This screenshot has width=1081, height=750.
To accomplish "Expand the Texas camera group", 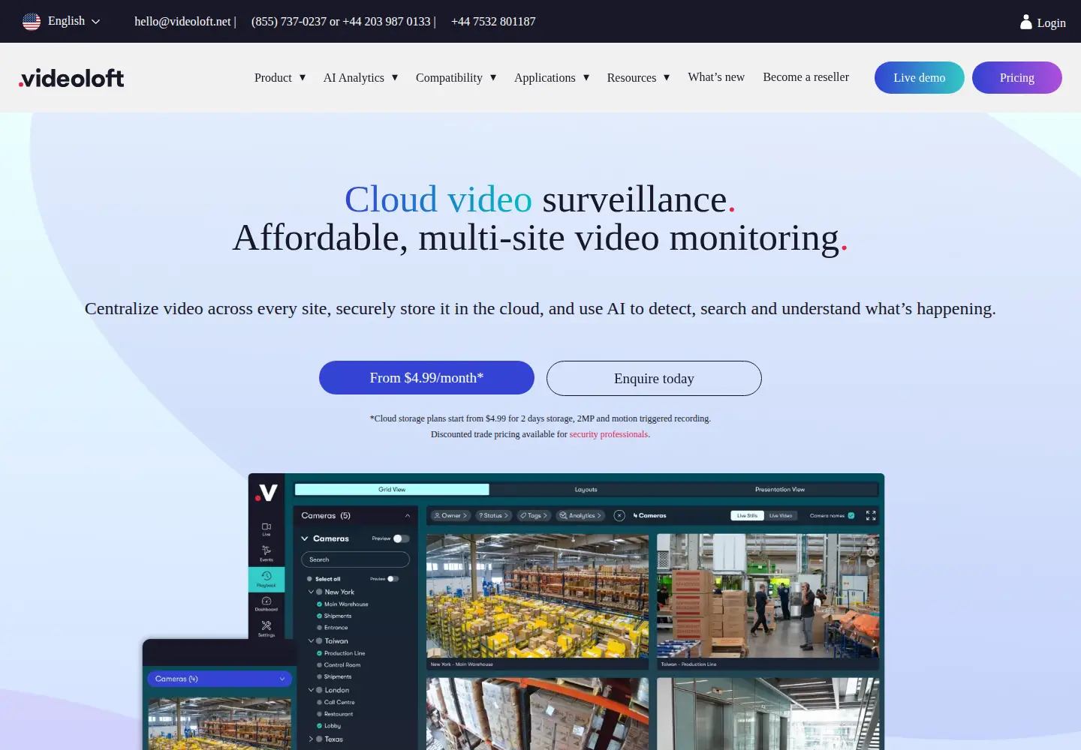I will [311, 739].
